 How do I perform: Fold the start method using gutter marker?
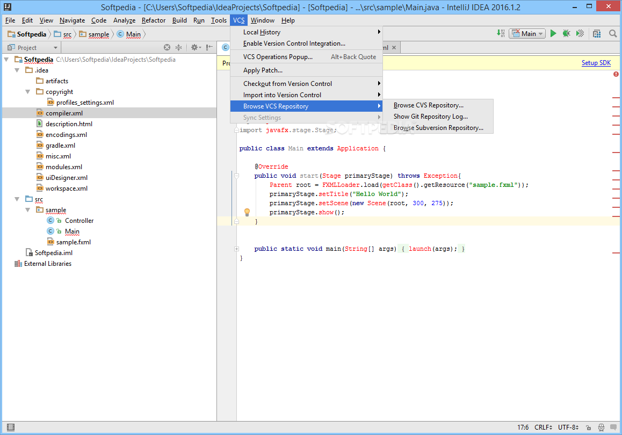(236, 176)
